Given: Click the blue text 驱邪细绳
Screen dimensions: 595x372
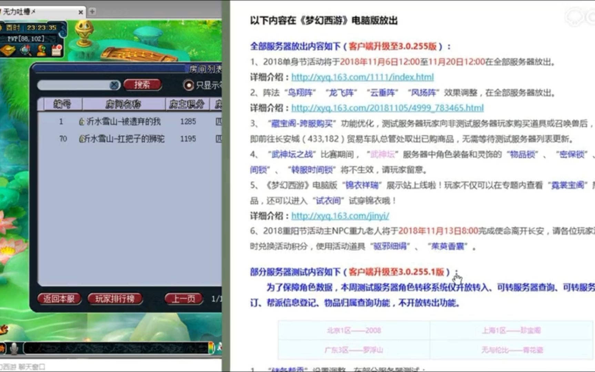Looking at the screenshot, I should pyautogui.click(x=390, y=247).
